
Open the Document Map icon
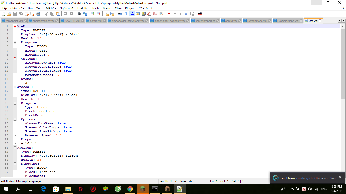144,14
